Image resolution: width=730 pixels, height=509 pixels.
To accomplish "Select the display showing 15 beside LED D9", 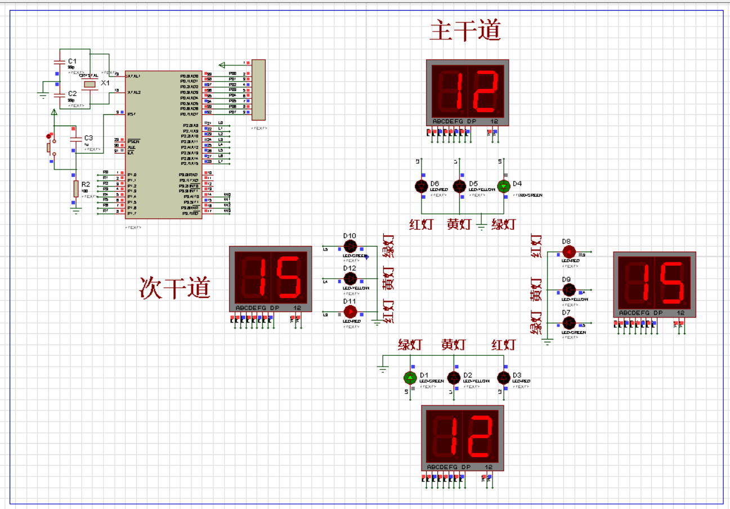I will [x=654, y=284].
